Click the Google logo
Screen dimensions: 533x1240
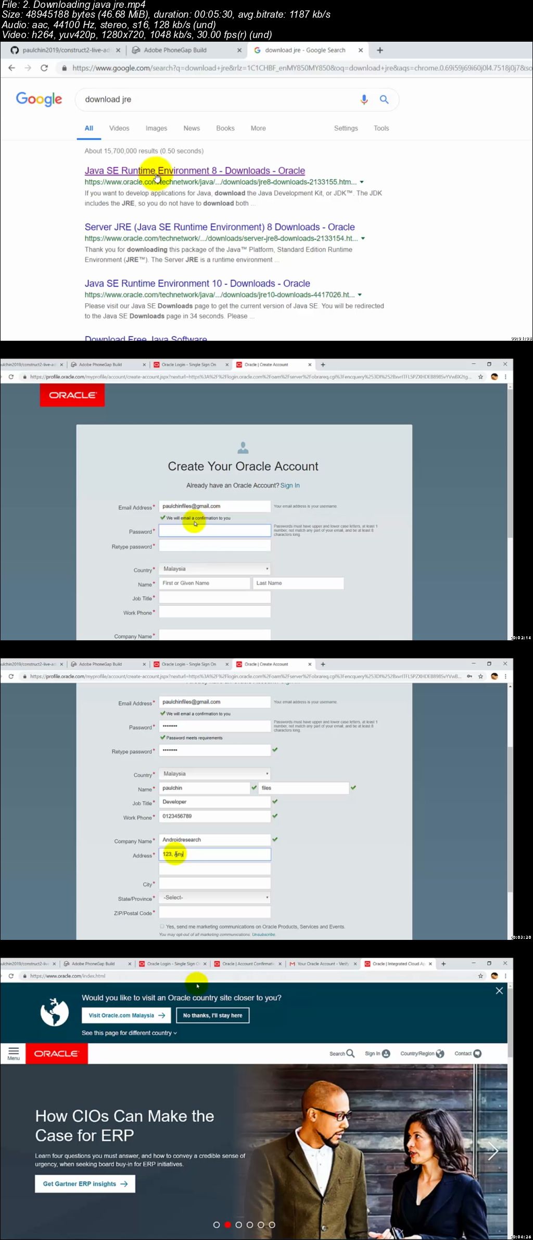click(39, 99)
